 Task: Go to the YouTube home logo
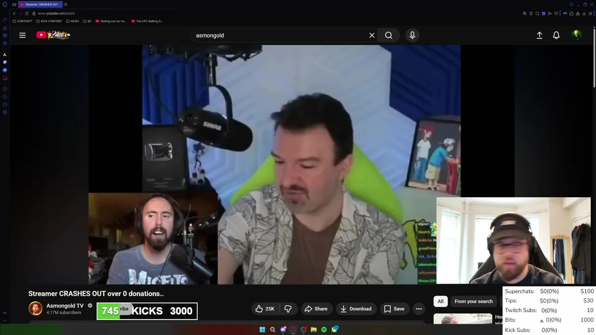click(x=53, y=35)
